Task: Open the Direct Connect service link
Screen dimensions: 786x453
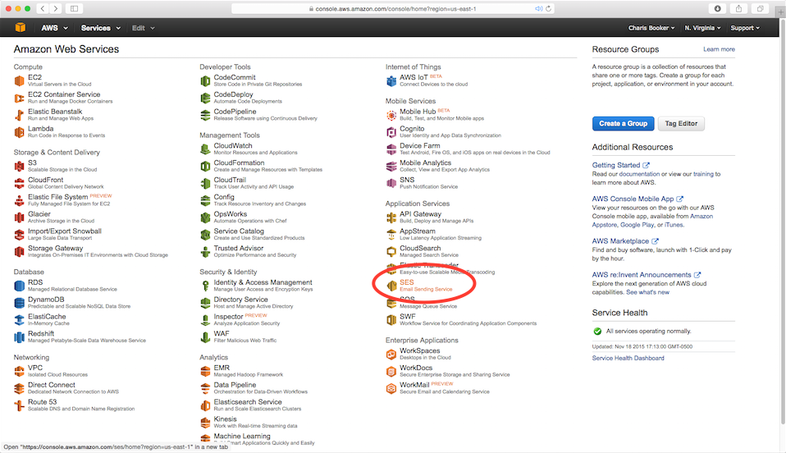Action: click(52, 385)
